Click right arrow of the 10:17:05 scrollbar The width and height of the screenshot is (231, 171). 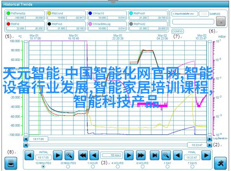coord(210,139)
